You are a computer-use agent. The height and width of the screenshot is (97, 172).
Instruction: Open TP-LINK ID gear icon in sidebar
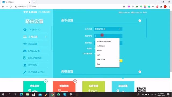pos(25,30)
